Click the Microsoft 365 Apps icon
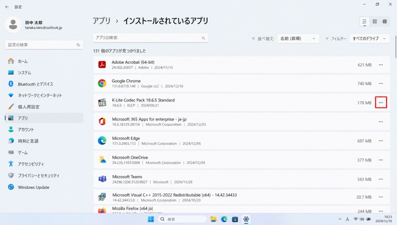 pyautogui.click(x=102, y=121)
